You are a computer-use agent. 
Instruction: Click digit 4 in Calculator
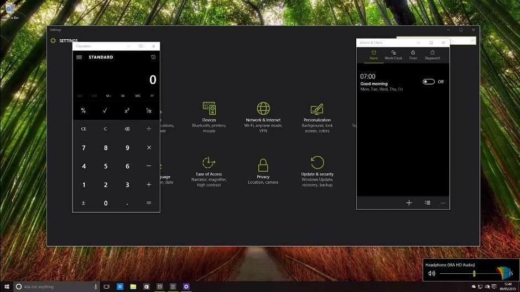pyautogui.click(x=83, y=166)
